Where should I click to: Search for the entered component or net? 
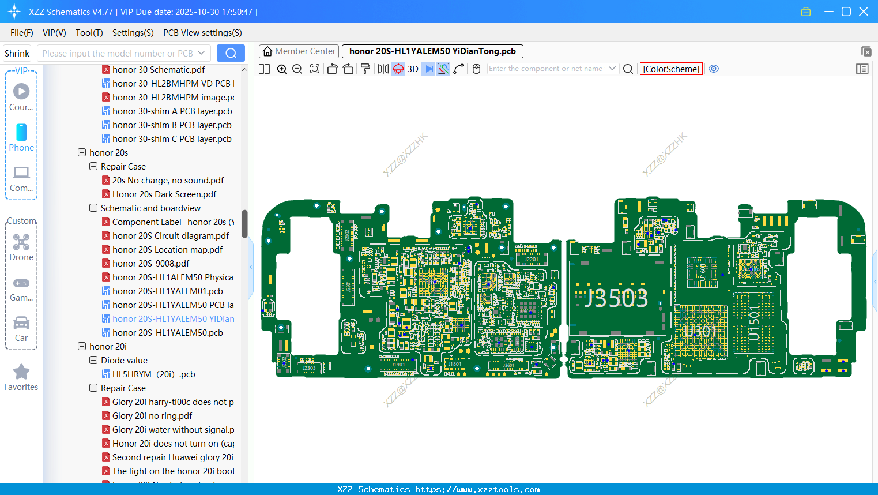[628, 69]
